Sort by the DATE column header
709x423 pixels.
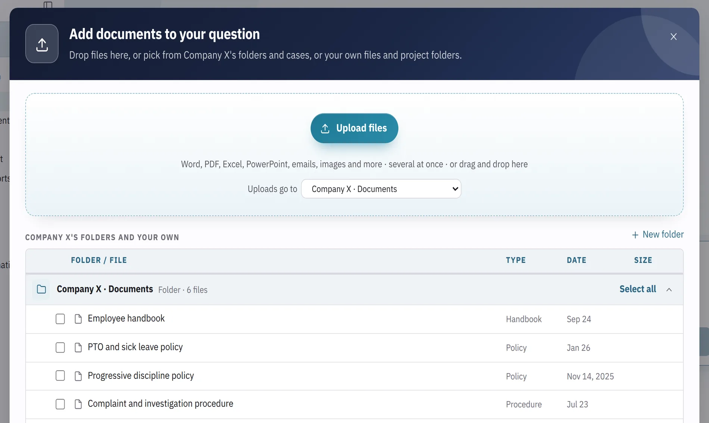click(577, 260)
